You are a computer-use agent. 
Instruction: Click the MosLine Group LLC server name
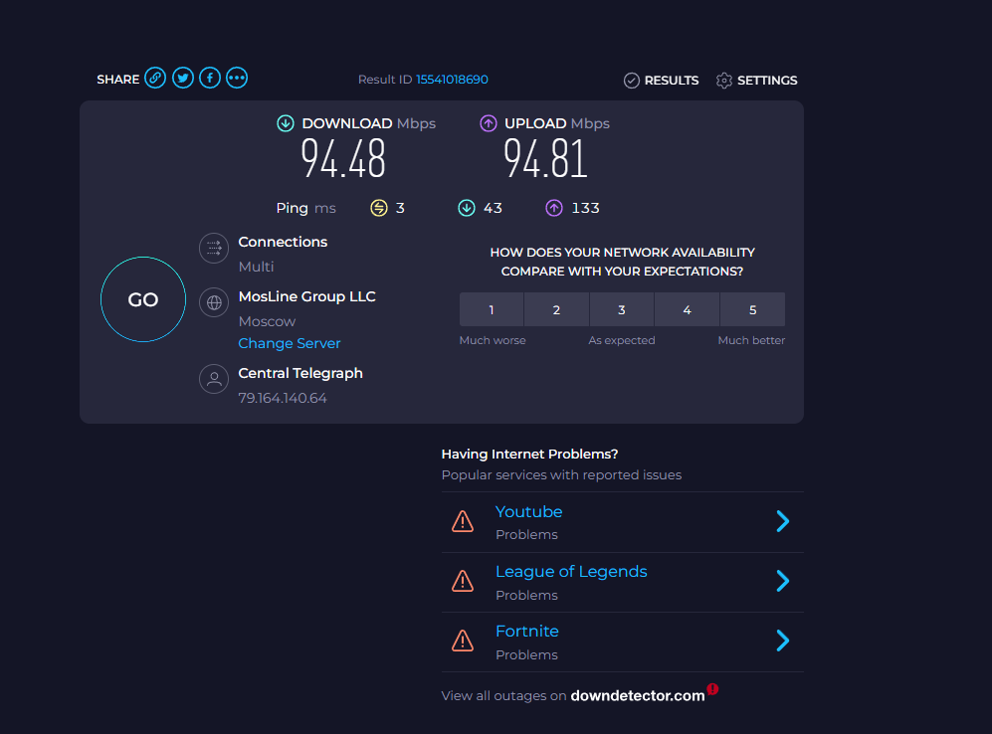[306, 296]
